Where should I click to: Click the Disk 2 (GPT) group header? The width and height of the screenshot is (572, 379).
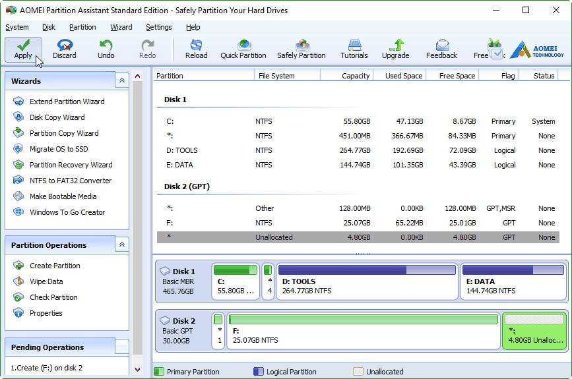pos(187,187)
